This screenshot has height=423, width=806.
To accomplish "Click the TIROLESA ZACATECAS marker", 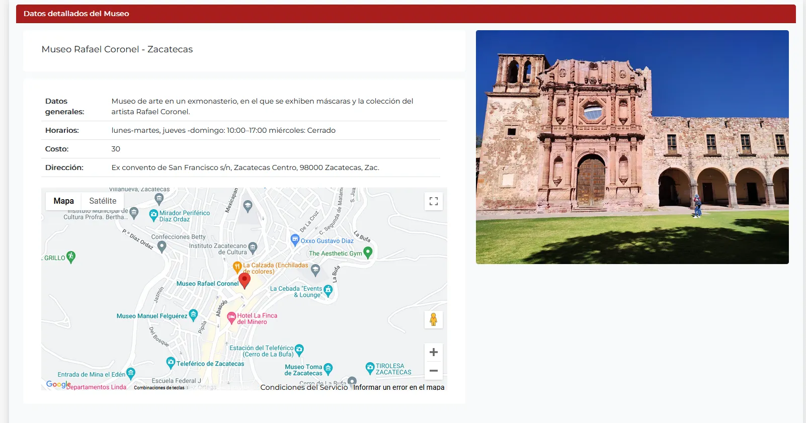I will click(370, 368).
